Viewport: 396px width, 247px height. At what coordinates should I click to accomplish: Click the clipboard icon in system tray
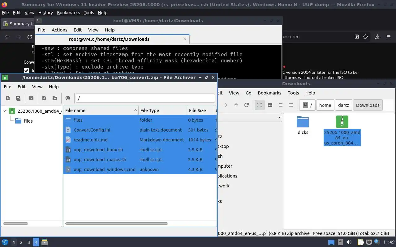360,242
